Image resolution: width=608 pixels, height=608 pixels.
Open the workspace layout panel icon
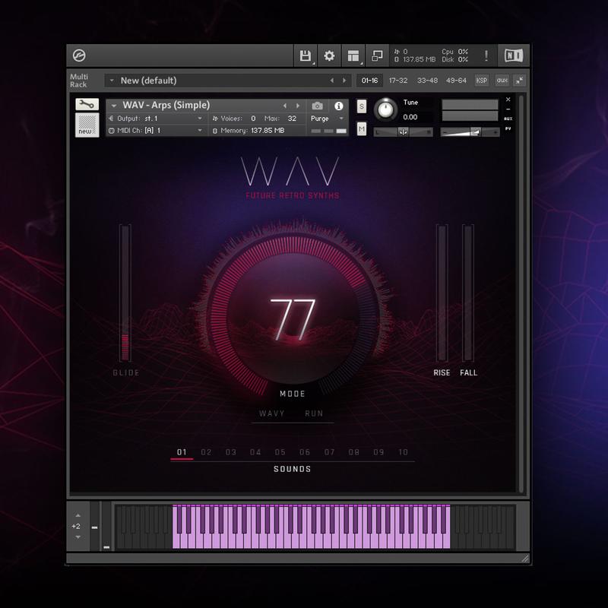(353, 55)
